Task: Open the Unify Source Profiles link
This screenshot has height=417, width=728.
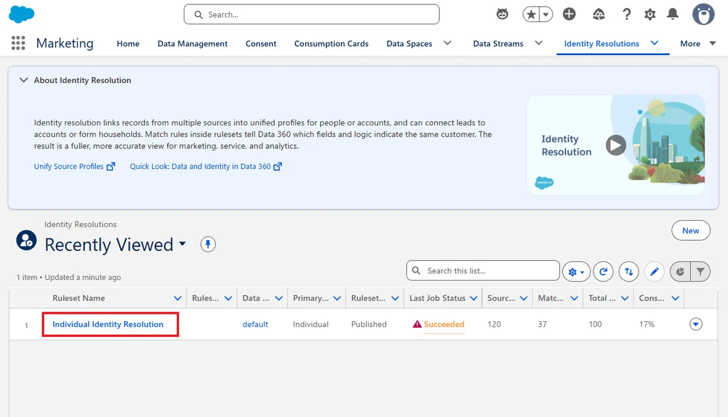Action: coord(75,166)
